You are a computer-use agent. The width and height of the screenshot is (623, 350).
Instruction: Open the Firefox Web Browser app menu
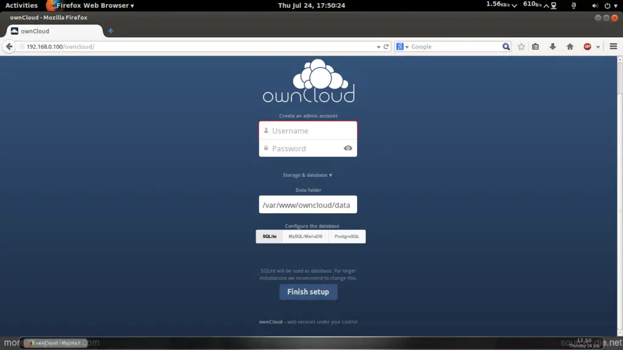click(x=91, y=5)
